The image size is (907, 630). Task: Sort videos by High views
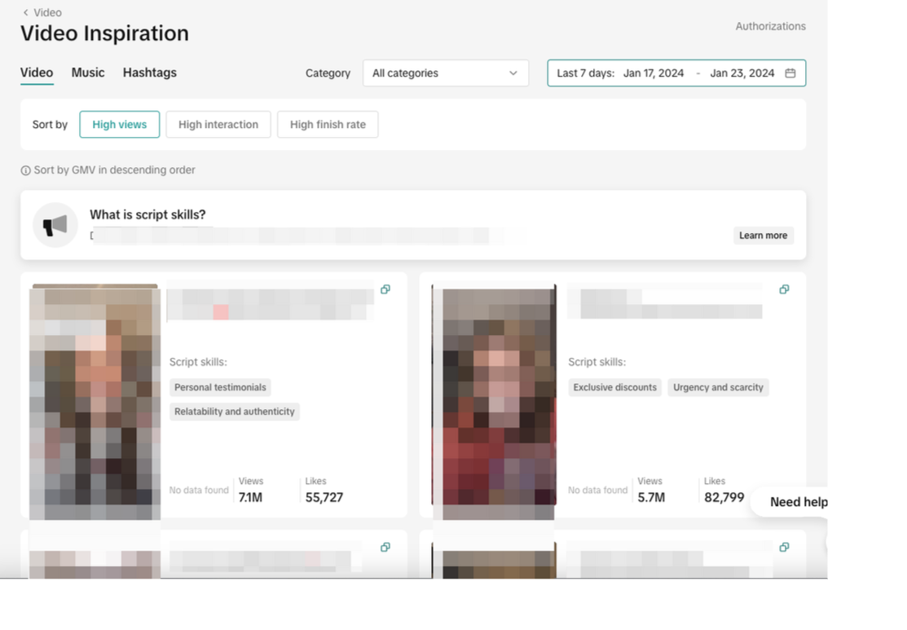(x=119, y=125)
